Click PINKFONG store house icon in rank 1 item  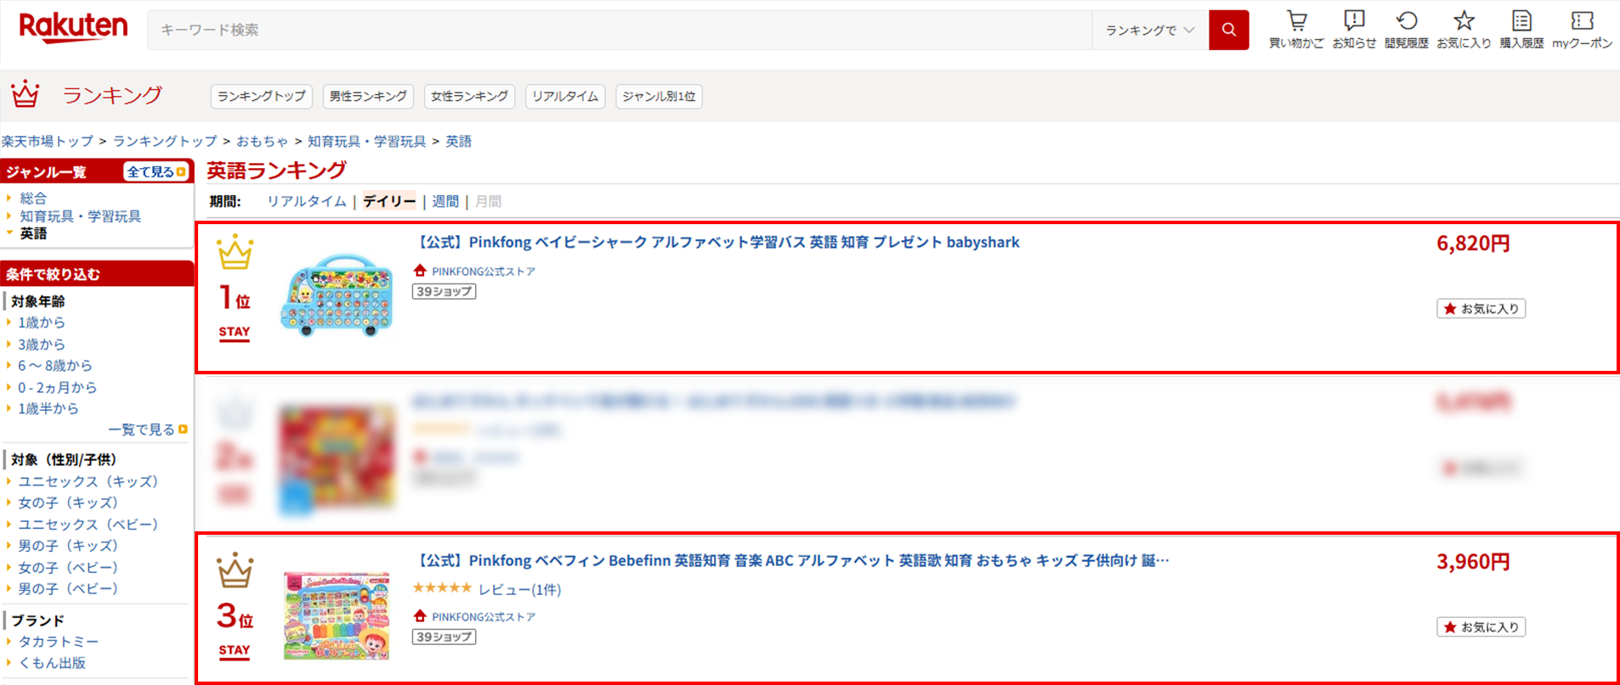tap(420, 271)
